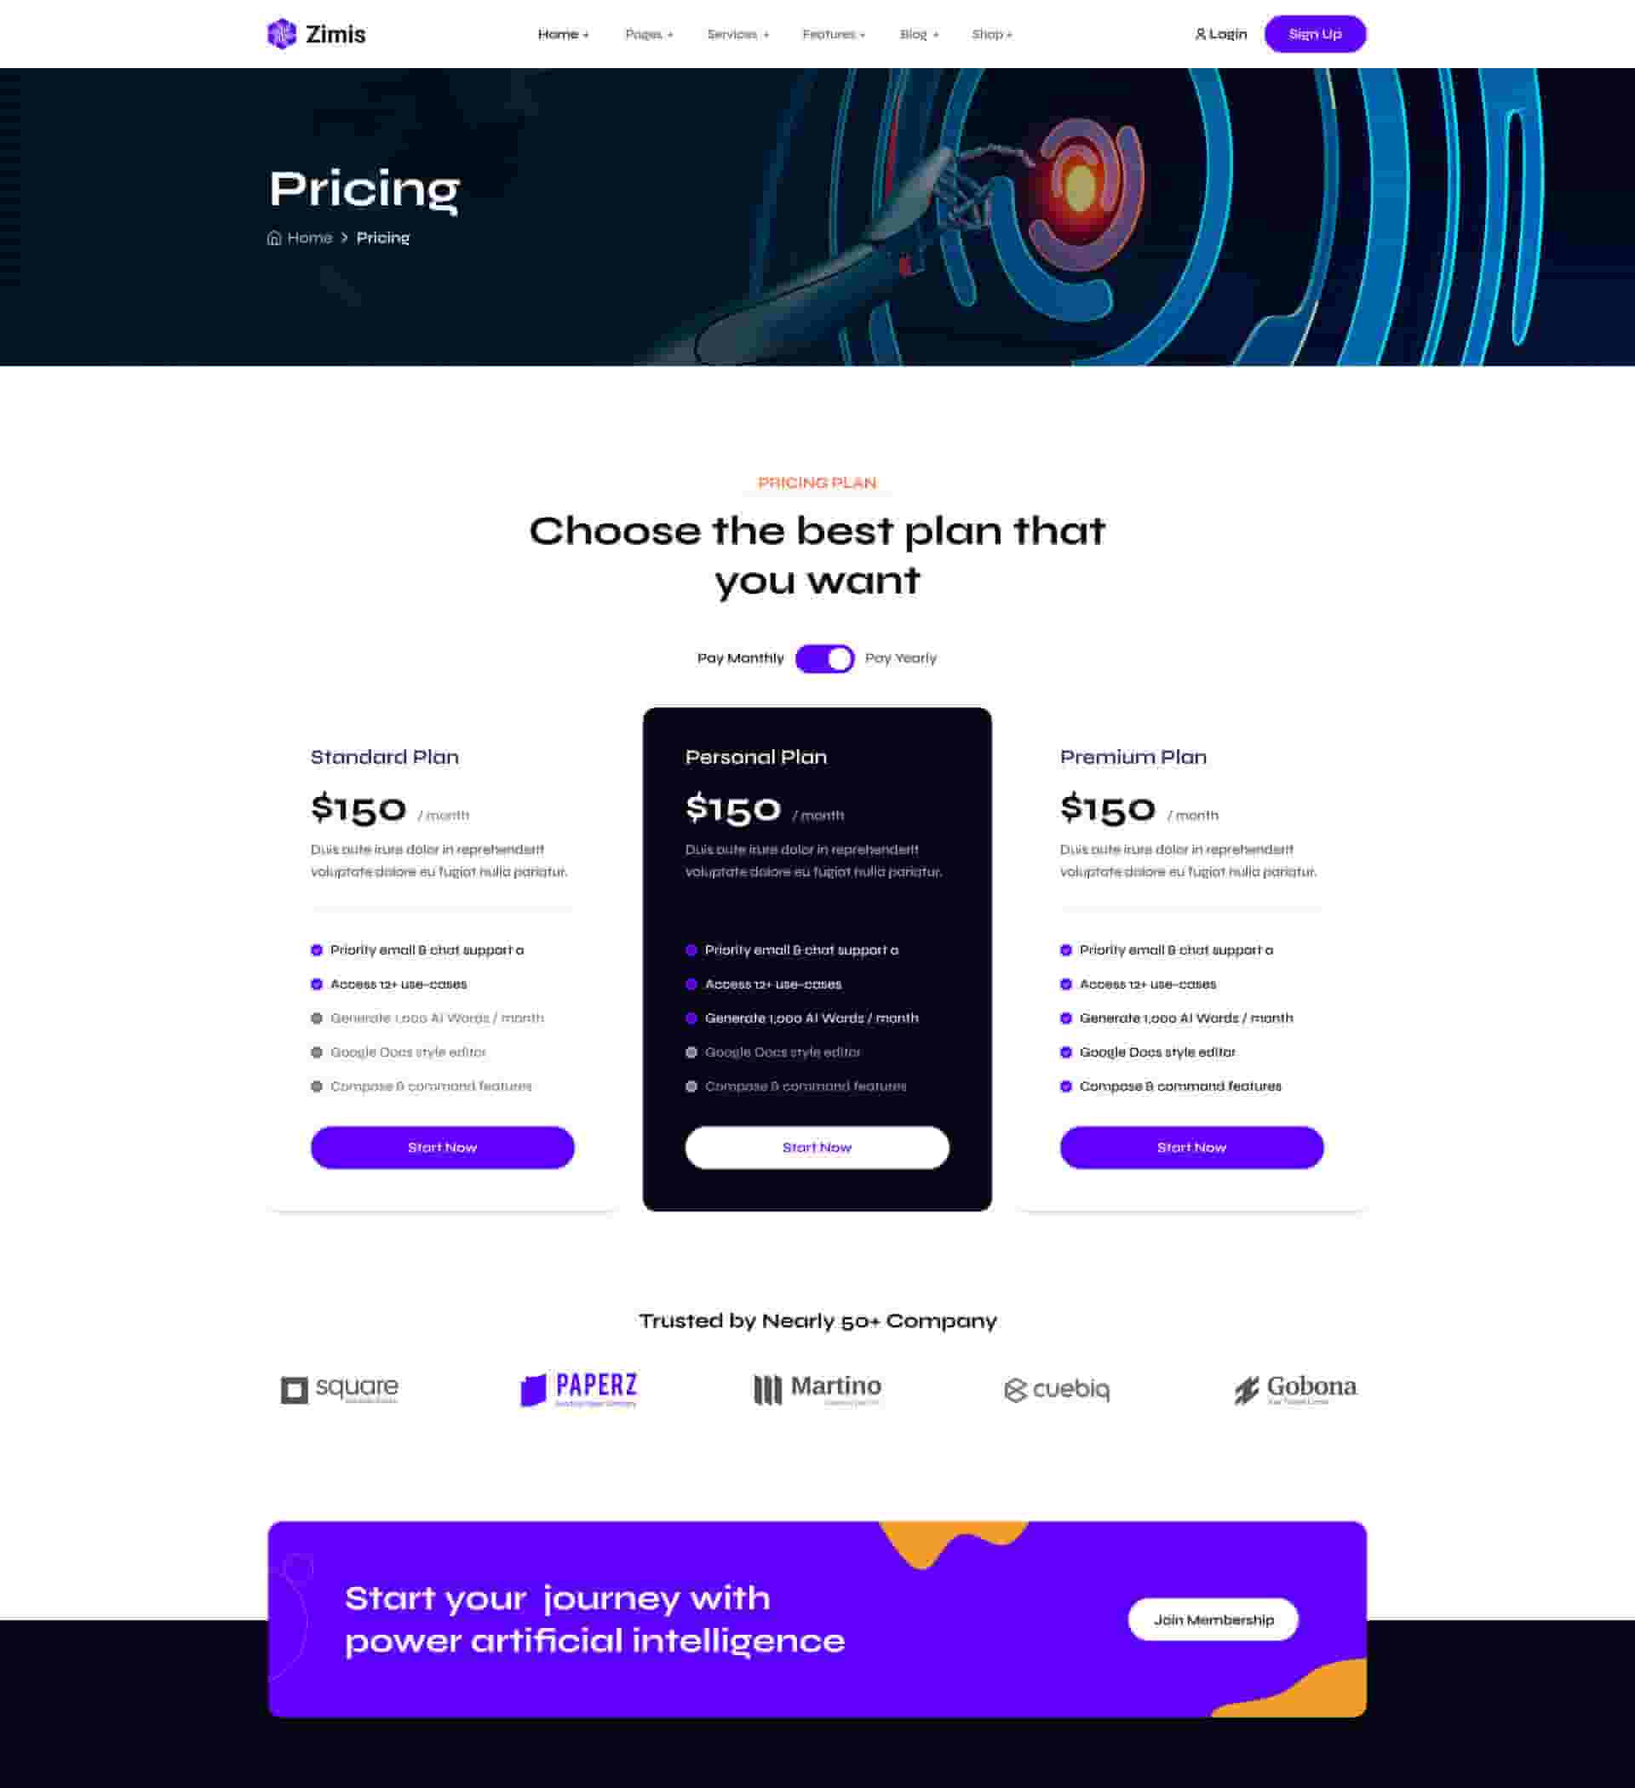
Task: Click Start Now button on Standard Plan
Action: [x=442, y=1146]
